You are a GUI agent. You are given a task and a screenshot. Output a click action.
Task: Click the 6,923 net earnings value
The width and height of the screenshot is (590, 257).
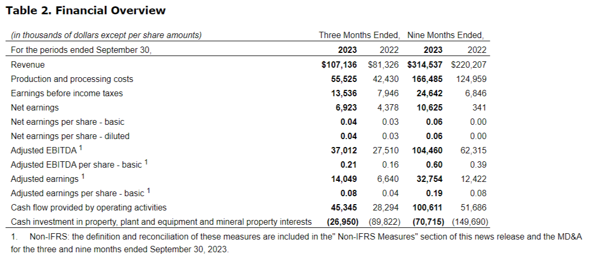(x=346, y=107)
